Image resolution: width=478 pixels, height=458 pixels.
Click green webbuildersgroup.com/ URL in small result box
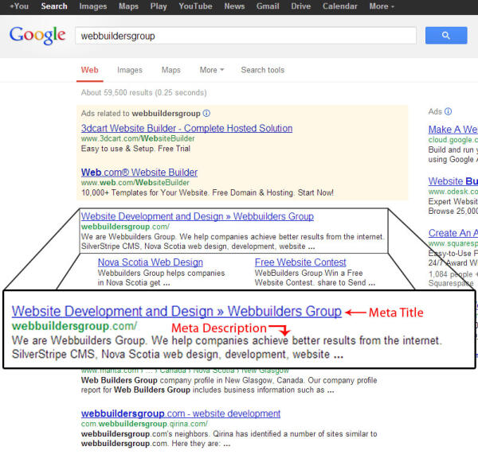pyautogui.click(x=125, y=227)
